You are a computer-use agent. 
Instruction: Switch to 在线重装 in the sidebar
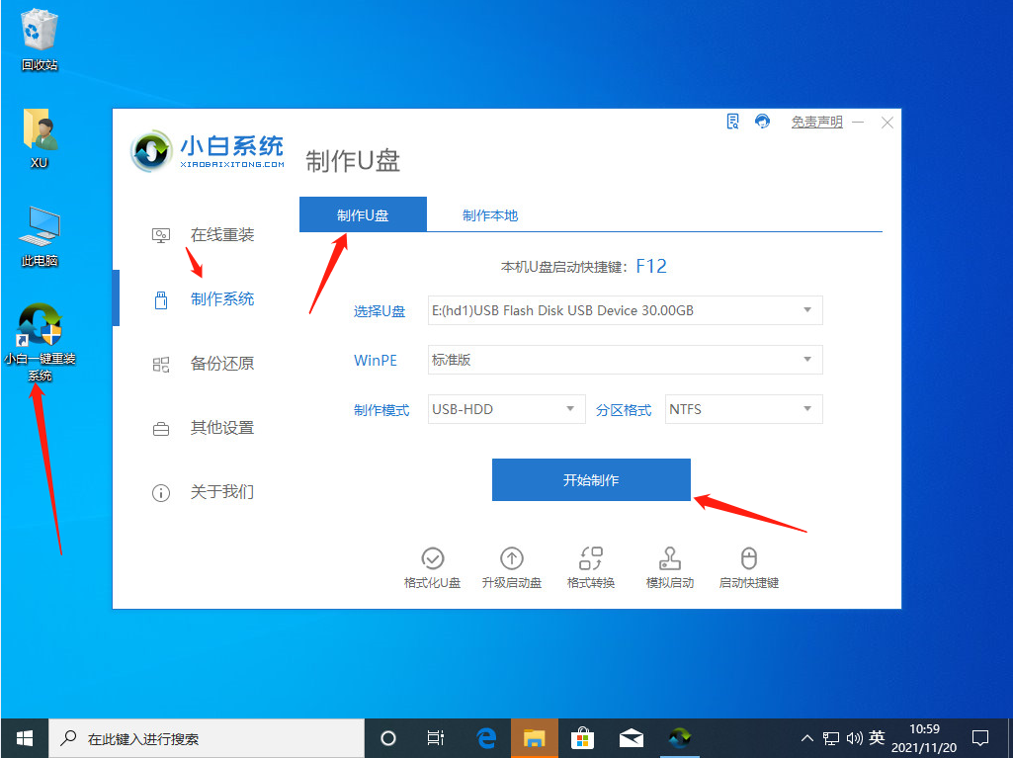point(220,234)
